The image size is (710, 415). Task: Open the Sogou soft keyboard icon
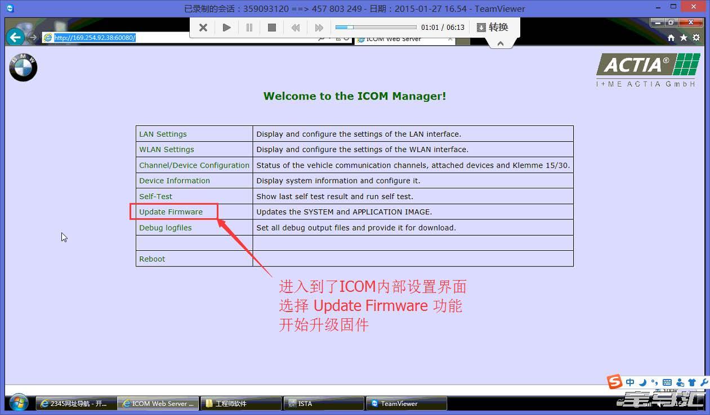tap(667, 382)
